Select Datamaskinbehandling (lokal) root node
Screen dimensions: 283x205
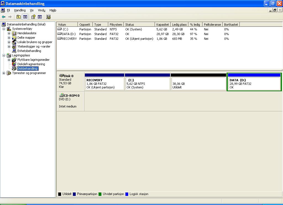(x=26, y=24)
